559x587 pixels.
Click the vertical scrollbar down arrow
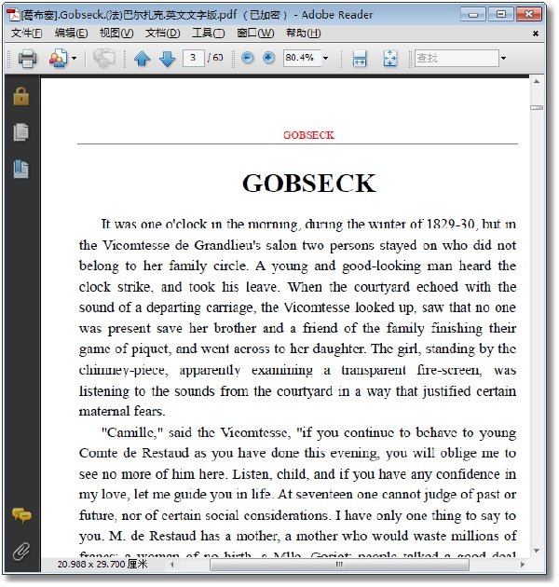[537, 551]
